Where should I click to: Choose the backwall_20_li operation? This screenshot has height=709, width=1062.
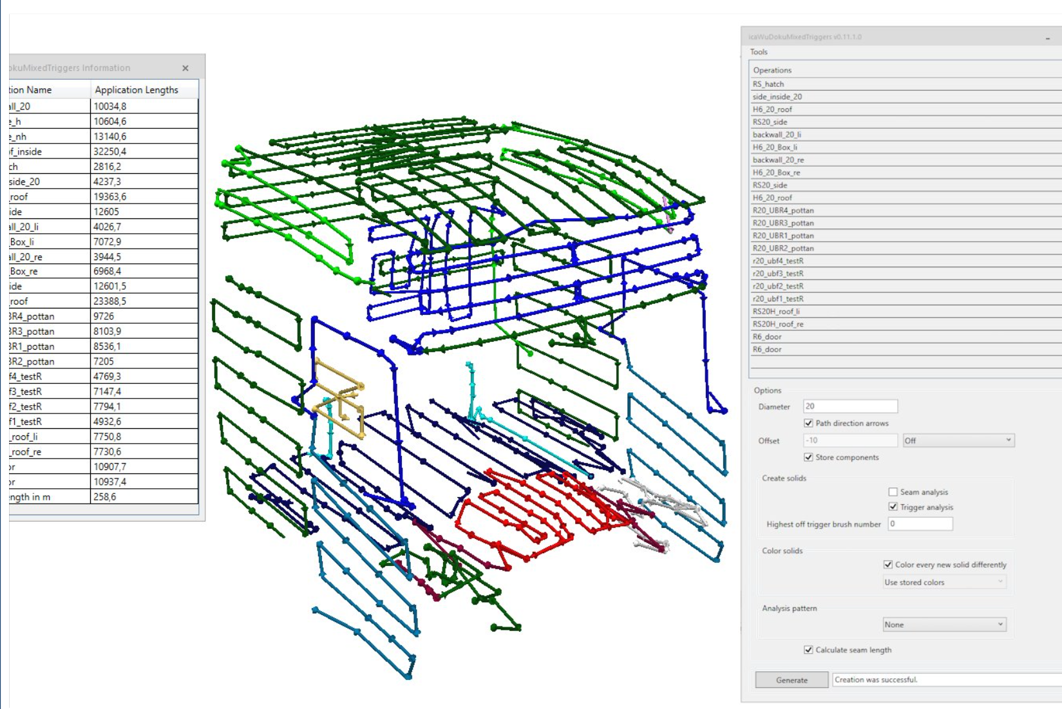pos(777,135)
